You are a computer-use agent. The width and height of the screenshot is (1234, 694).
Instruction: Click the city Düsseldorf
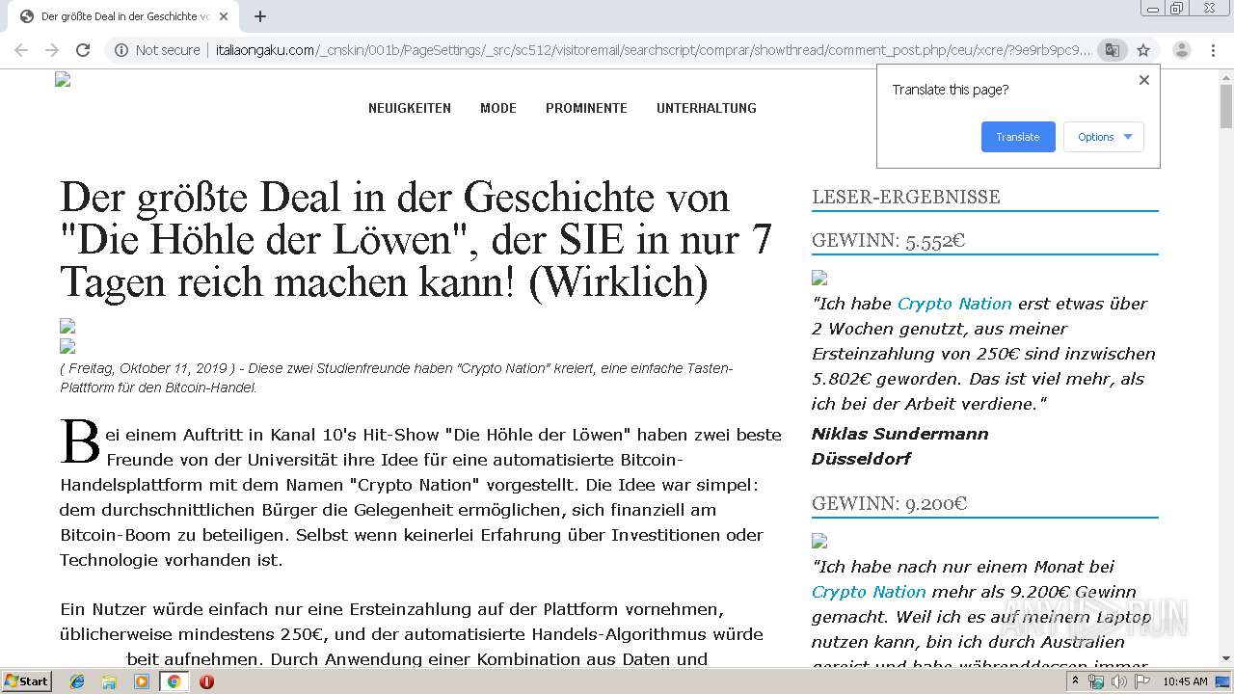(x=861, y=459)
